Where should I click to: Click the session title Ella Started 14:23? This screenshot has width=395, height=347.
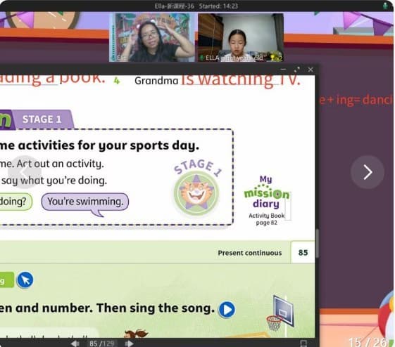point(196,6)
